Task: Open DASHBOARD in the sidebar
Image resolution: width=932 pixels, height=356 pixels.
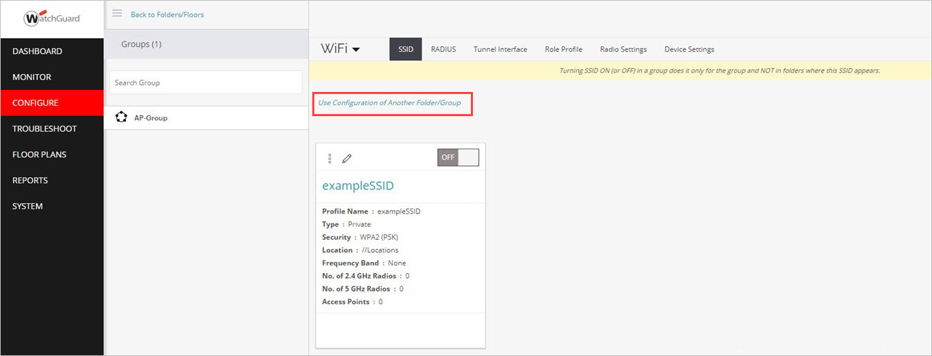Action: tap(37, 51)
